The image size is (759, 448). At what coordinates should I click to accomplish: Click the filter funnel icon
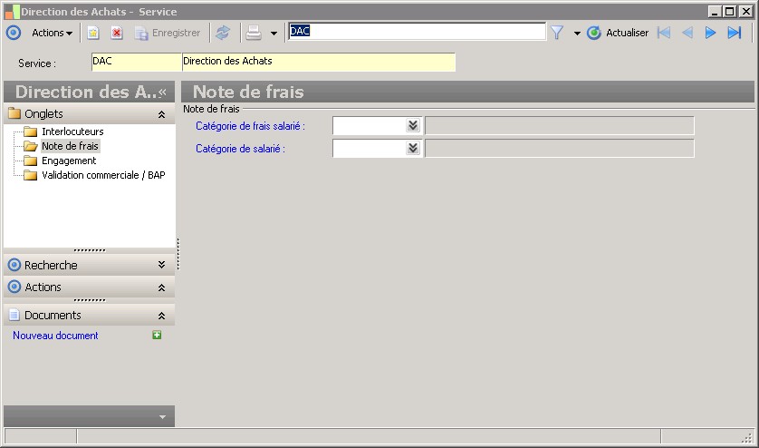click(x=557, y=33)
